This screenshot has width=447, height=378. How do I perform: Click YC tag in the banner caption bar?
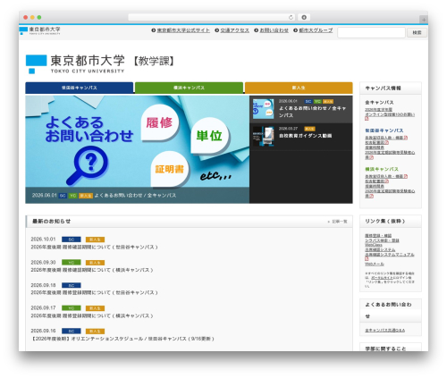[72, 196]
